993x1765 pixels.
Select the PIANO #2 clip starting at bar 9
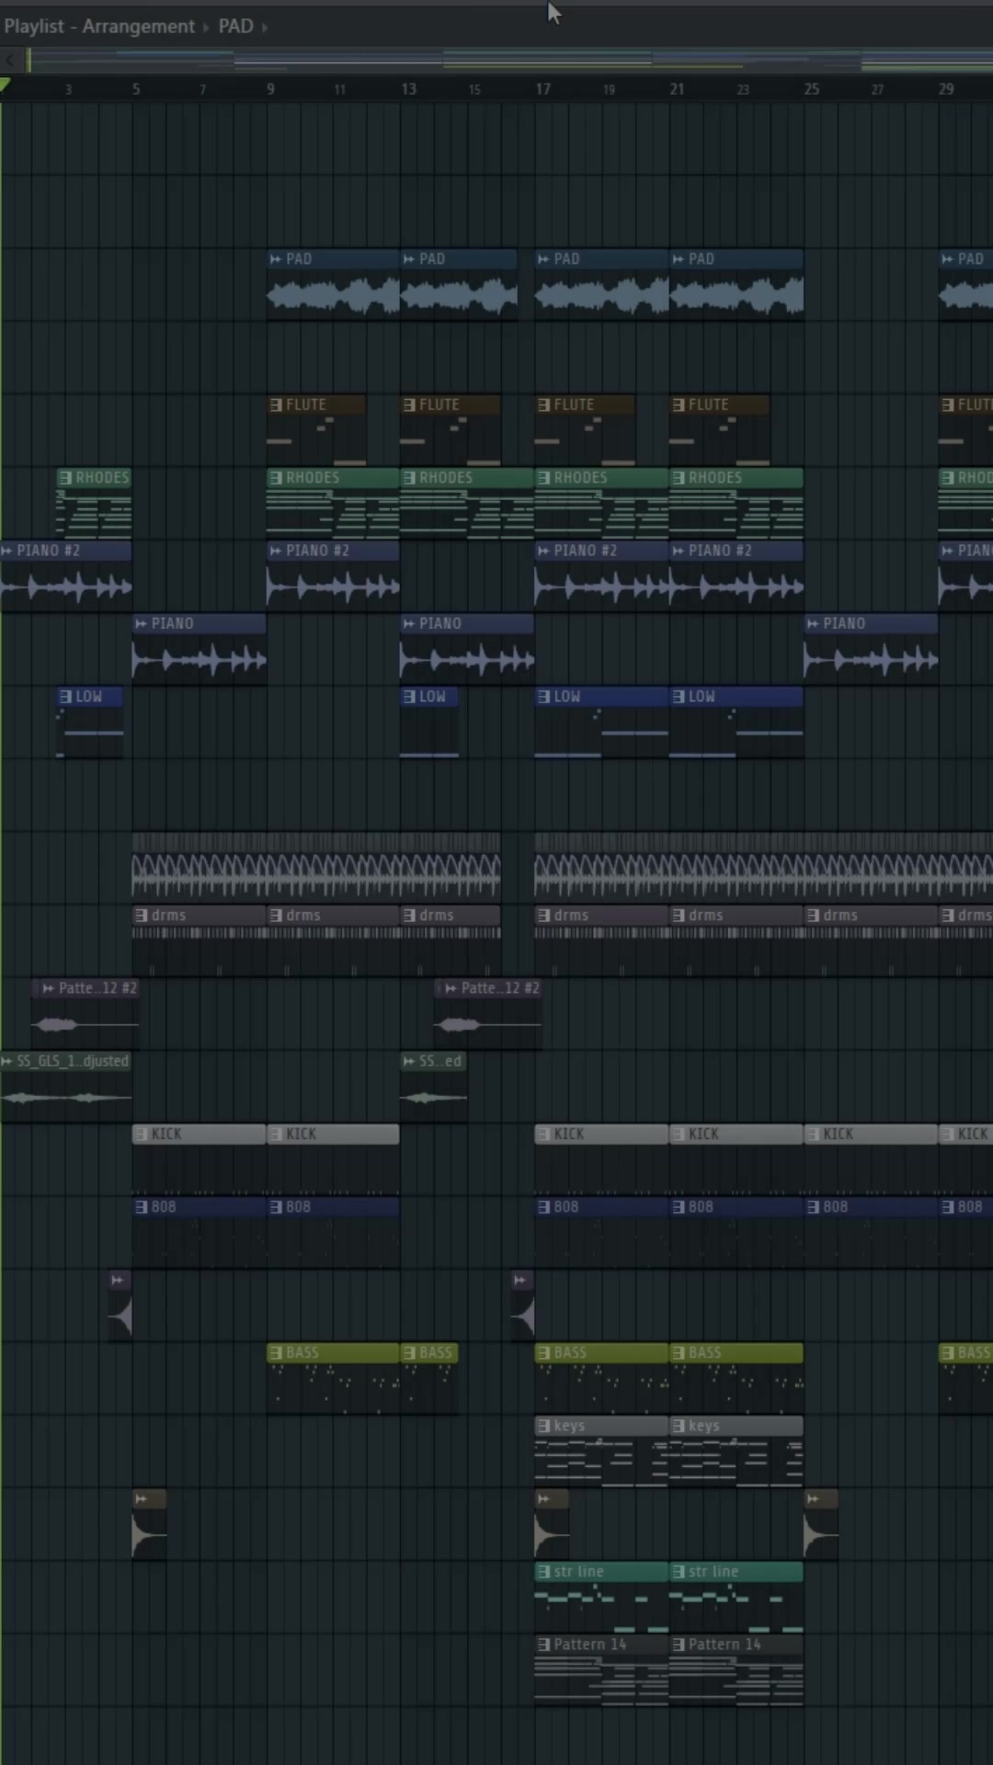(x=333, y=576)
